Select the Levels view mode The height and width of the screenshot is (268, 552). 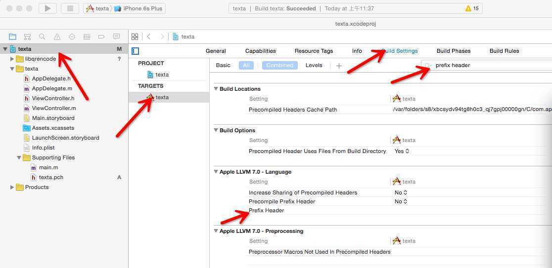[x=314, y=65]
